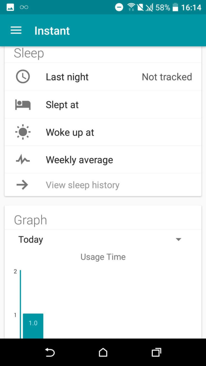Tap the clock icon beside Last night

pos(23,77)
